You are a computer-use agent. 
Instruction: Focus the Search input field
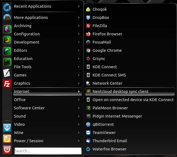(48, 151)
